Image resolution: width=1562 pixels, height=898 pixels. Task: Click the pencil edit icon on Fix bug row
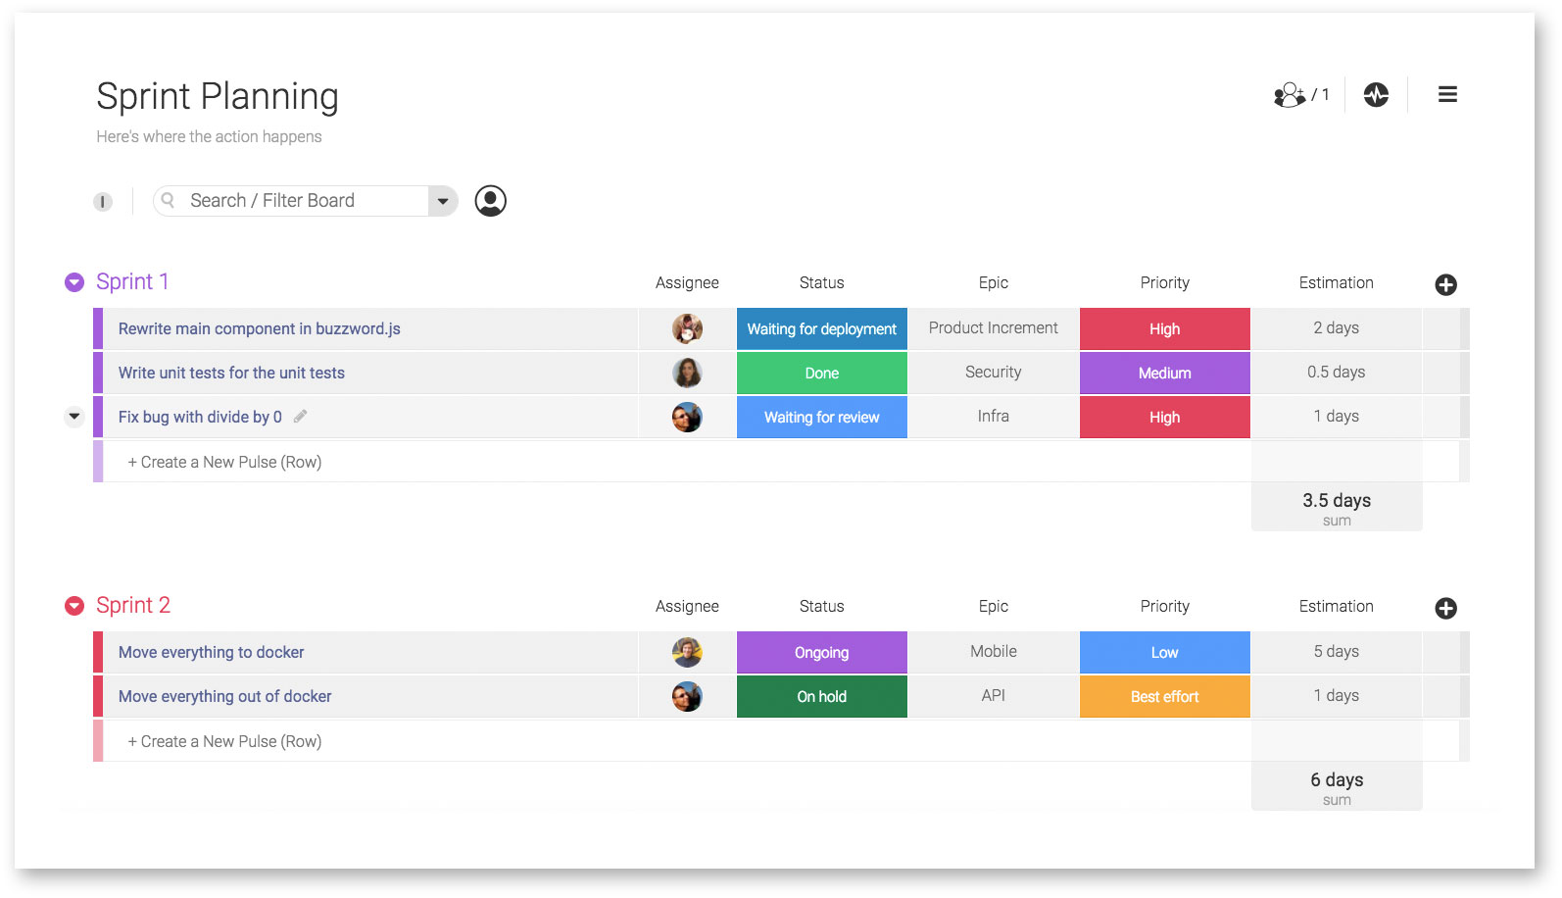pos(301,417)
